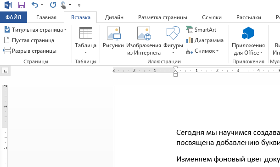Insert a Разрыв страницы page break
The height and width of the screenshot is (167, 280).
30,51
